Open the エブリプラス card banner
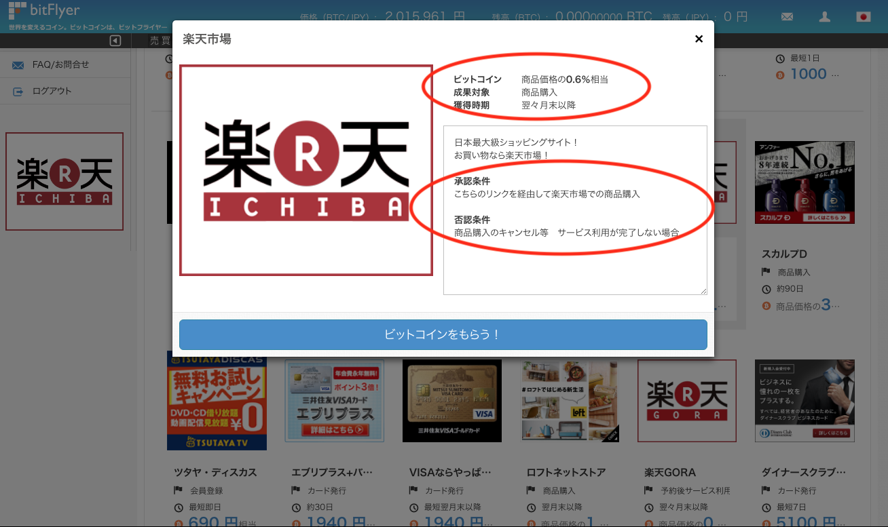Image resolution: width=888 pixels, height=527 pixels. (x=334, y=401)
